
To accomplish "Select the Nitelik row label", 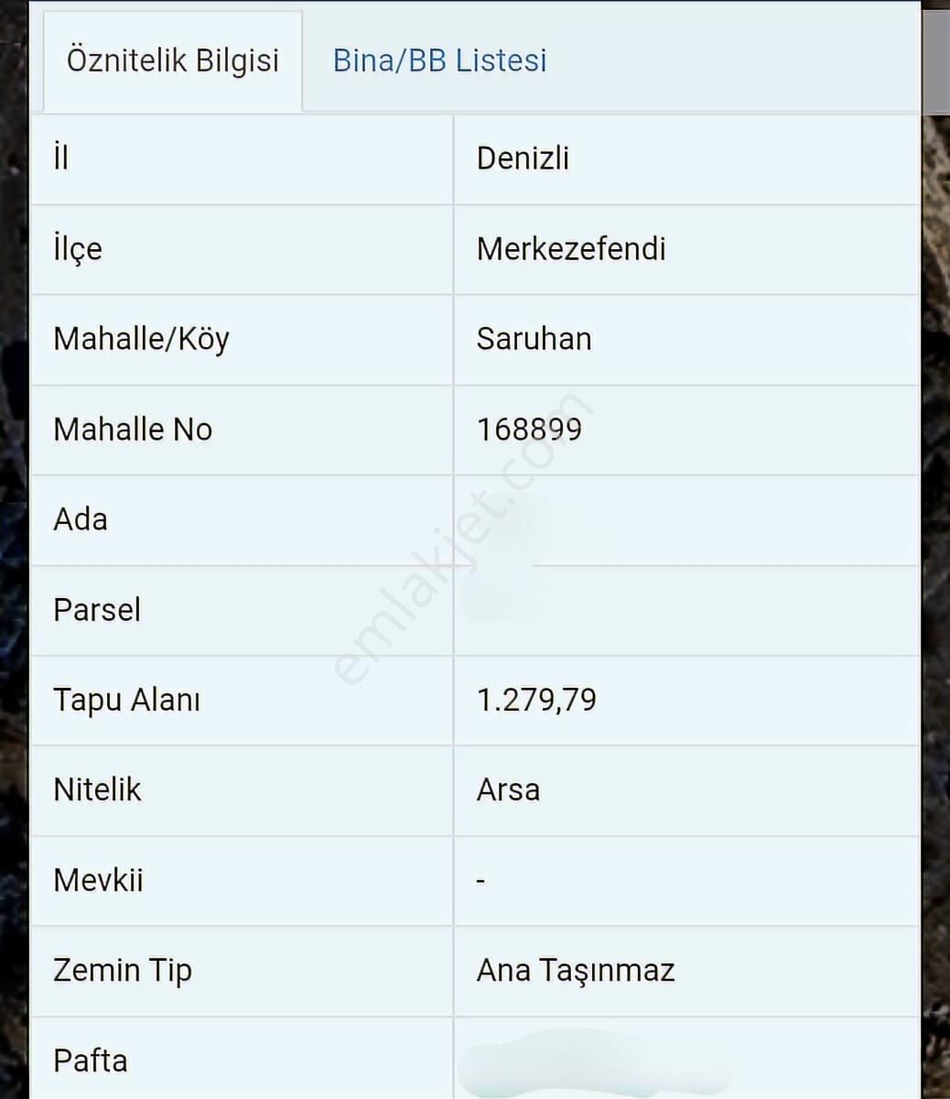I will [x=97, y=789].
